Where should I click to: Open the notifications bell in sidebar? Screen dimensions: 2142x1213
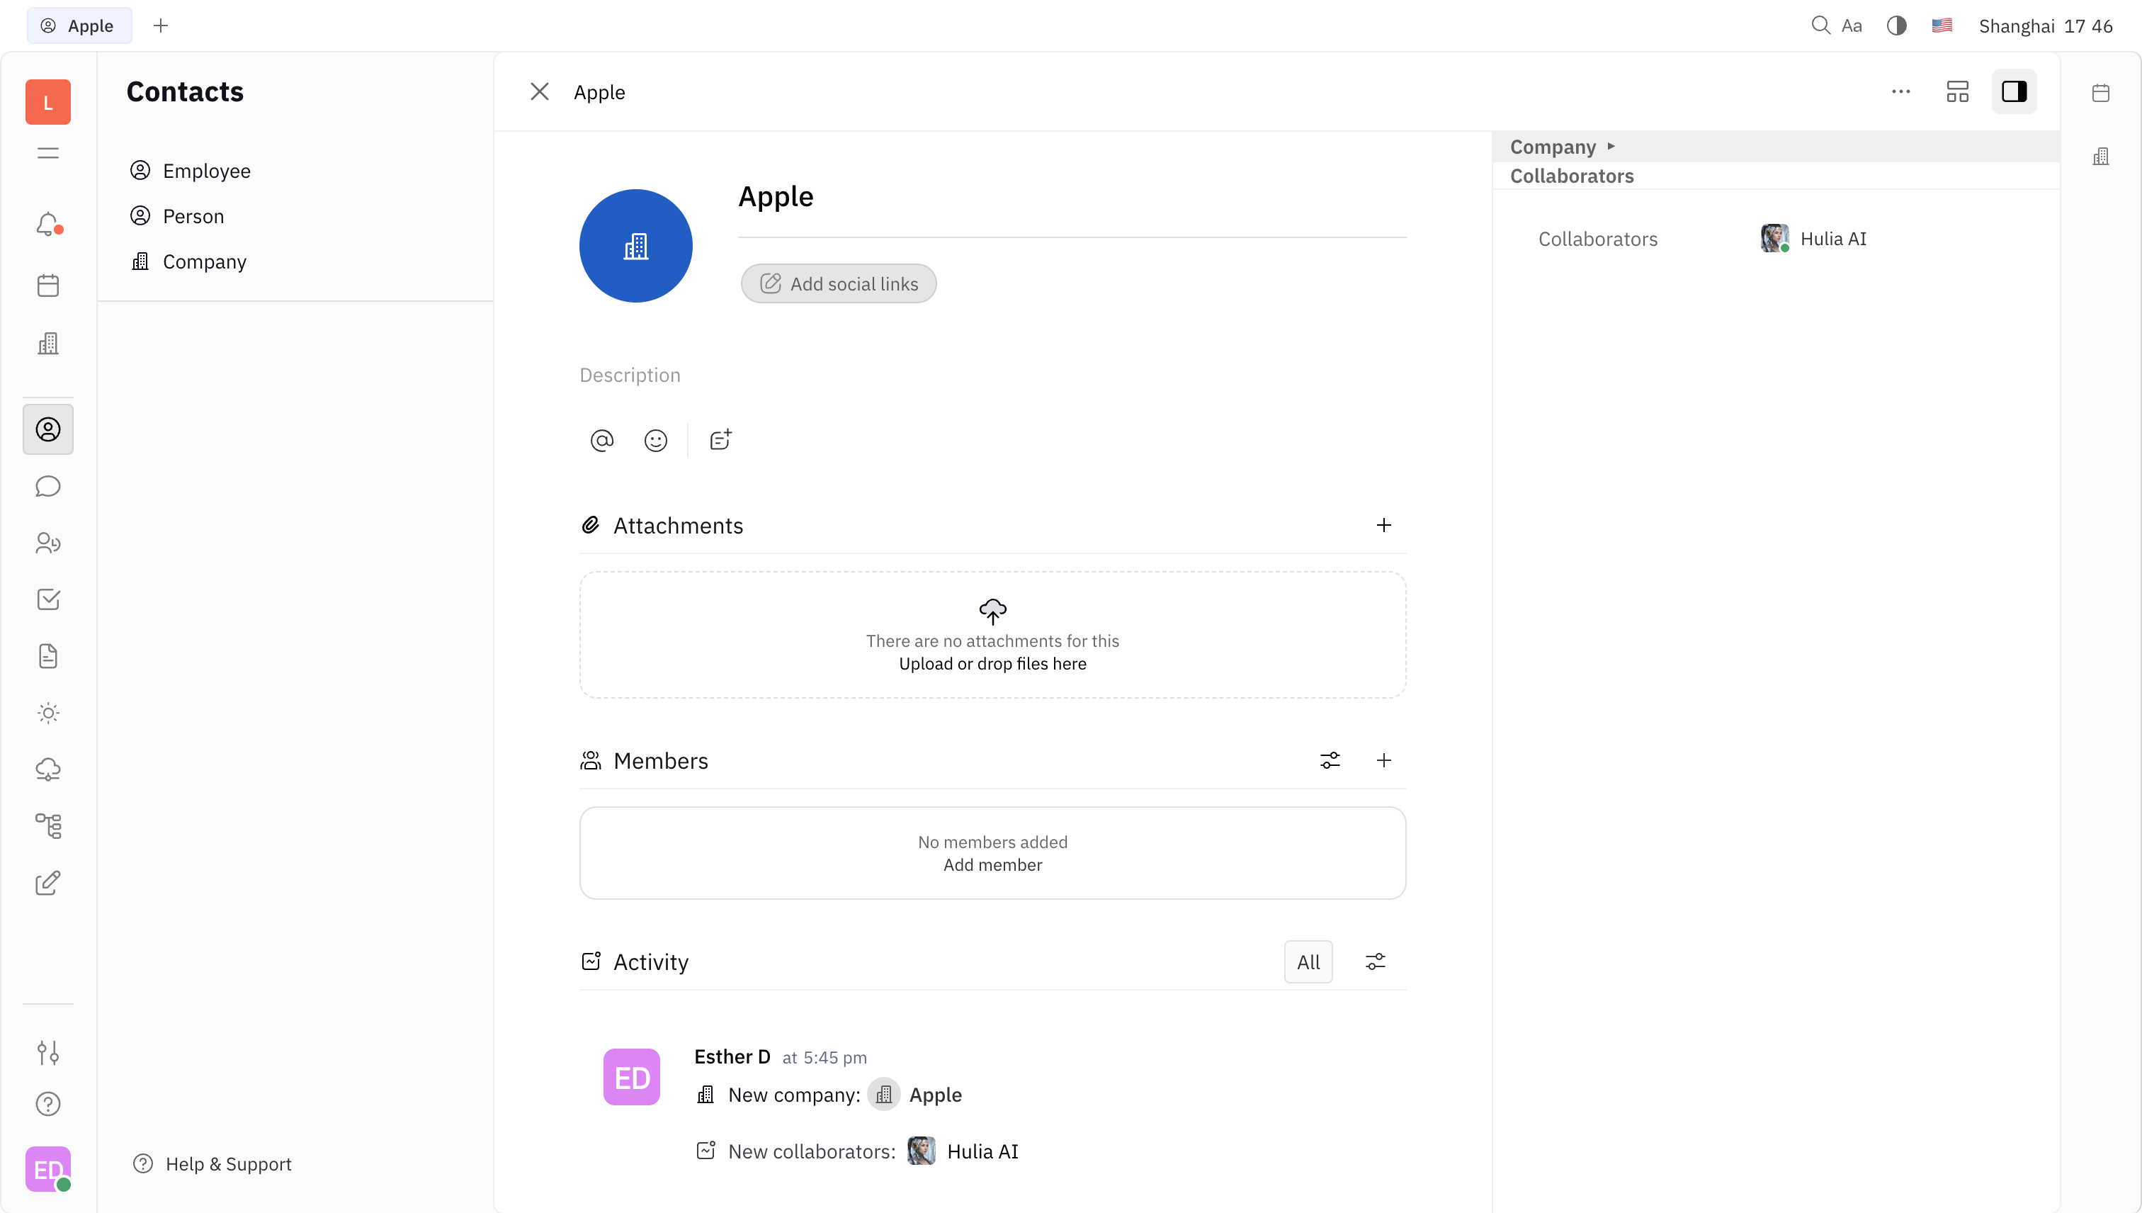point(47,224)
